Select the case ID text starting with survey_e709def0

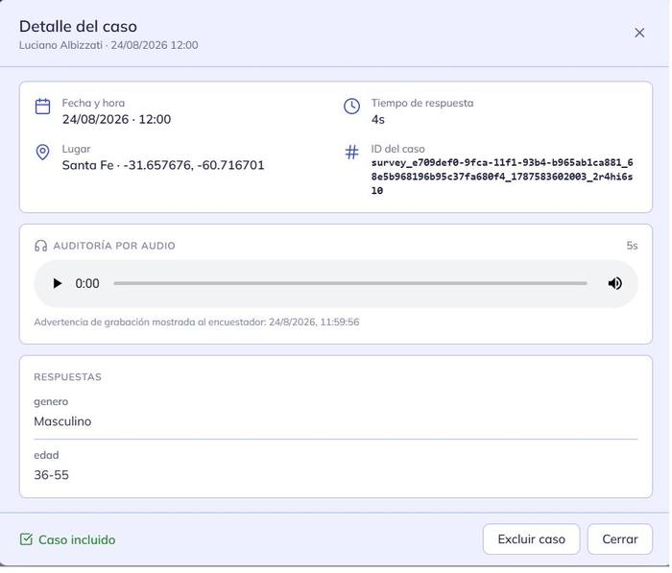point(502,177)
